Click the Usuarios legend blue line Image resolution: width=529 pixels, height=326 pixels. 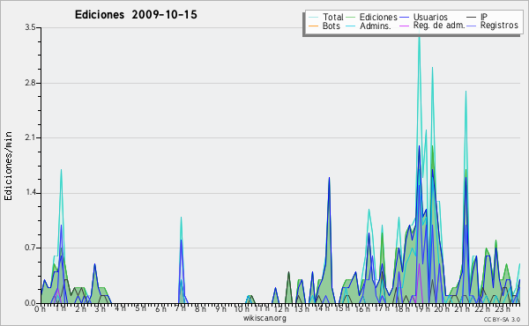click(x=404, y=18)
